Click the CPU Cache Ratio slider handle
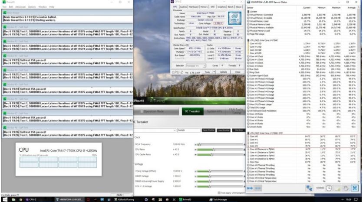Image resolution: width=363 pixels, height=202 pixels. [212, 155]
